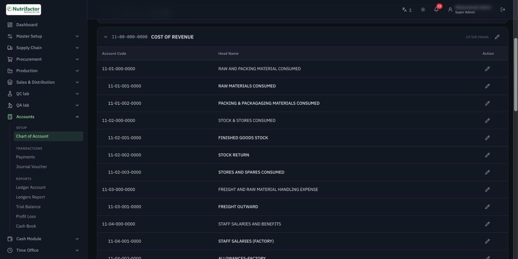
Task: Click the logout icon
Action: point(503,10)
